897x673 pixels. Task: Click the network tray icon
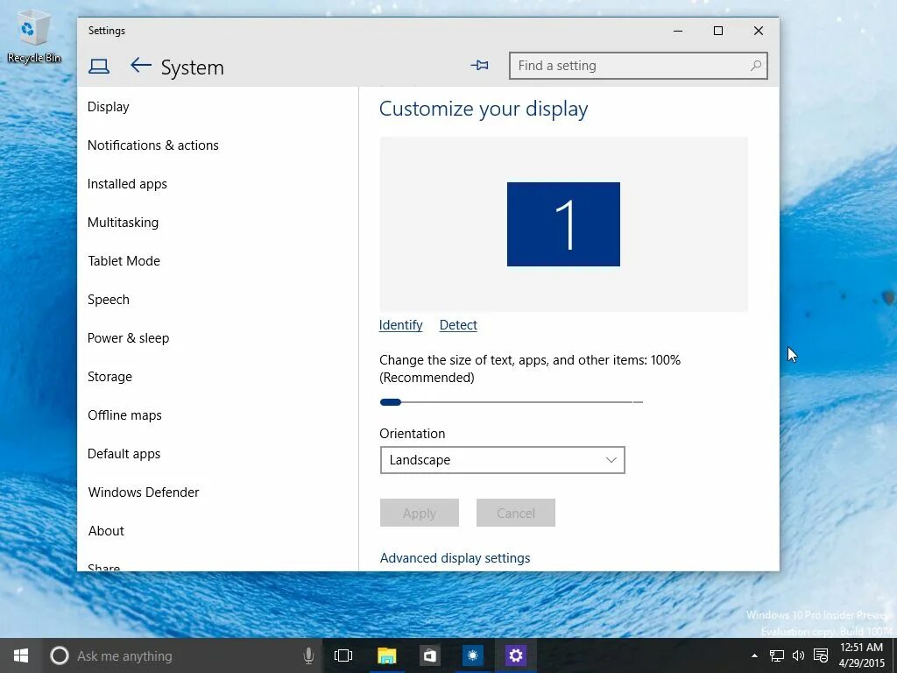click(x=776, y=655)
